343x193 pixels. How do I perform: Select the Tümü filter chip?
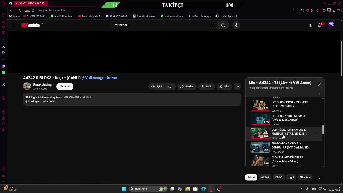coord(251,177)
